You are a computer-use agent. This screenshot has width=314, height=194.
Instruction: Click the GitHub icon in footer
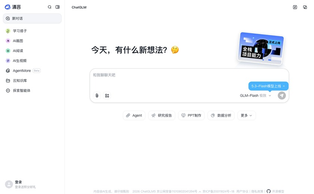(268, 191)
